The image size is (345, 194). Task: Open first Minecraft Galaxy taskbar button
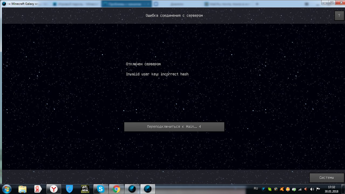(132, 189)
